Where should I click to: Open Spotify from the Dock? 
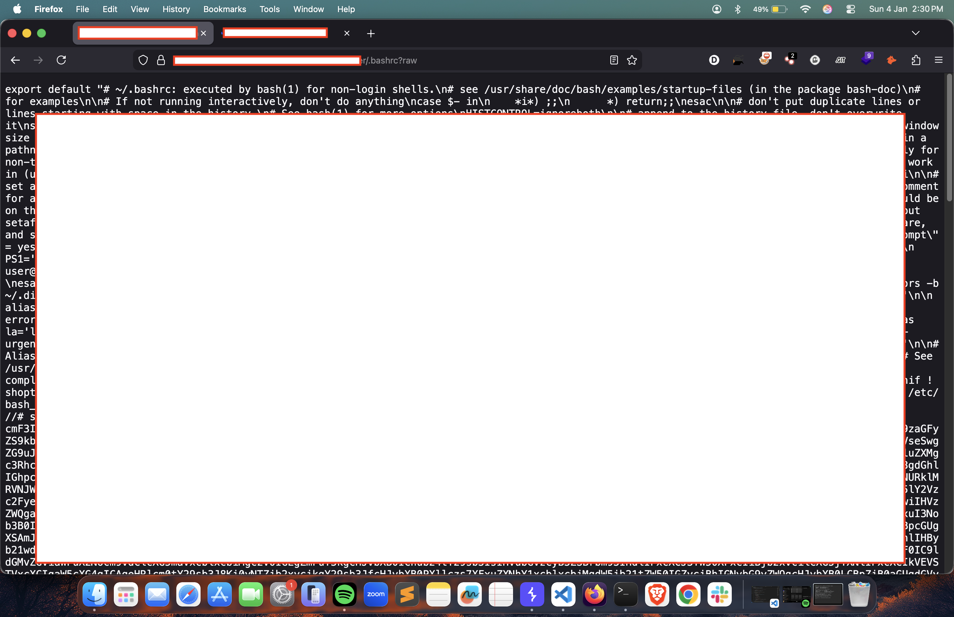coord(344,594)
